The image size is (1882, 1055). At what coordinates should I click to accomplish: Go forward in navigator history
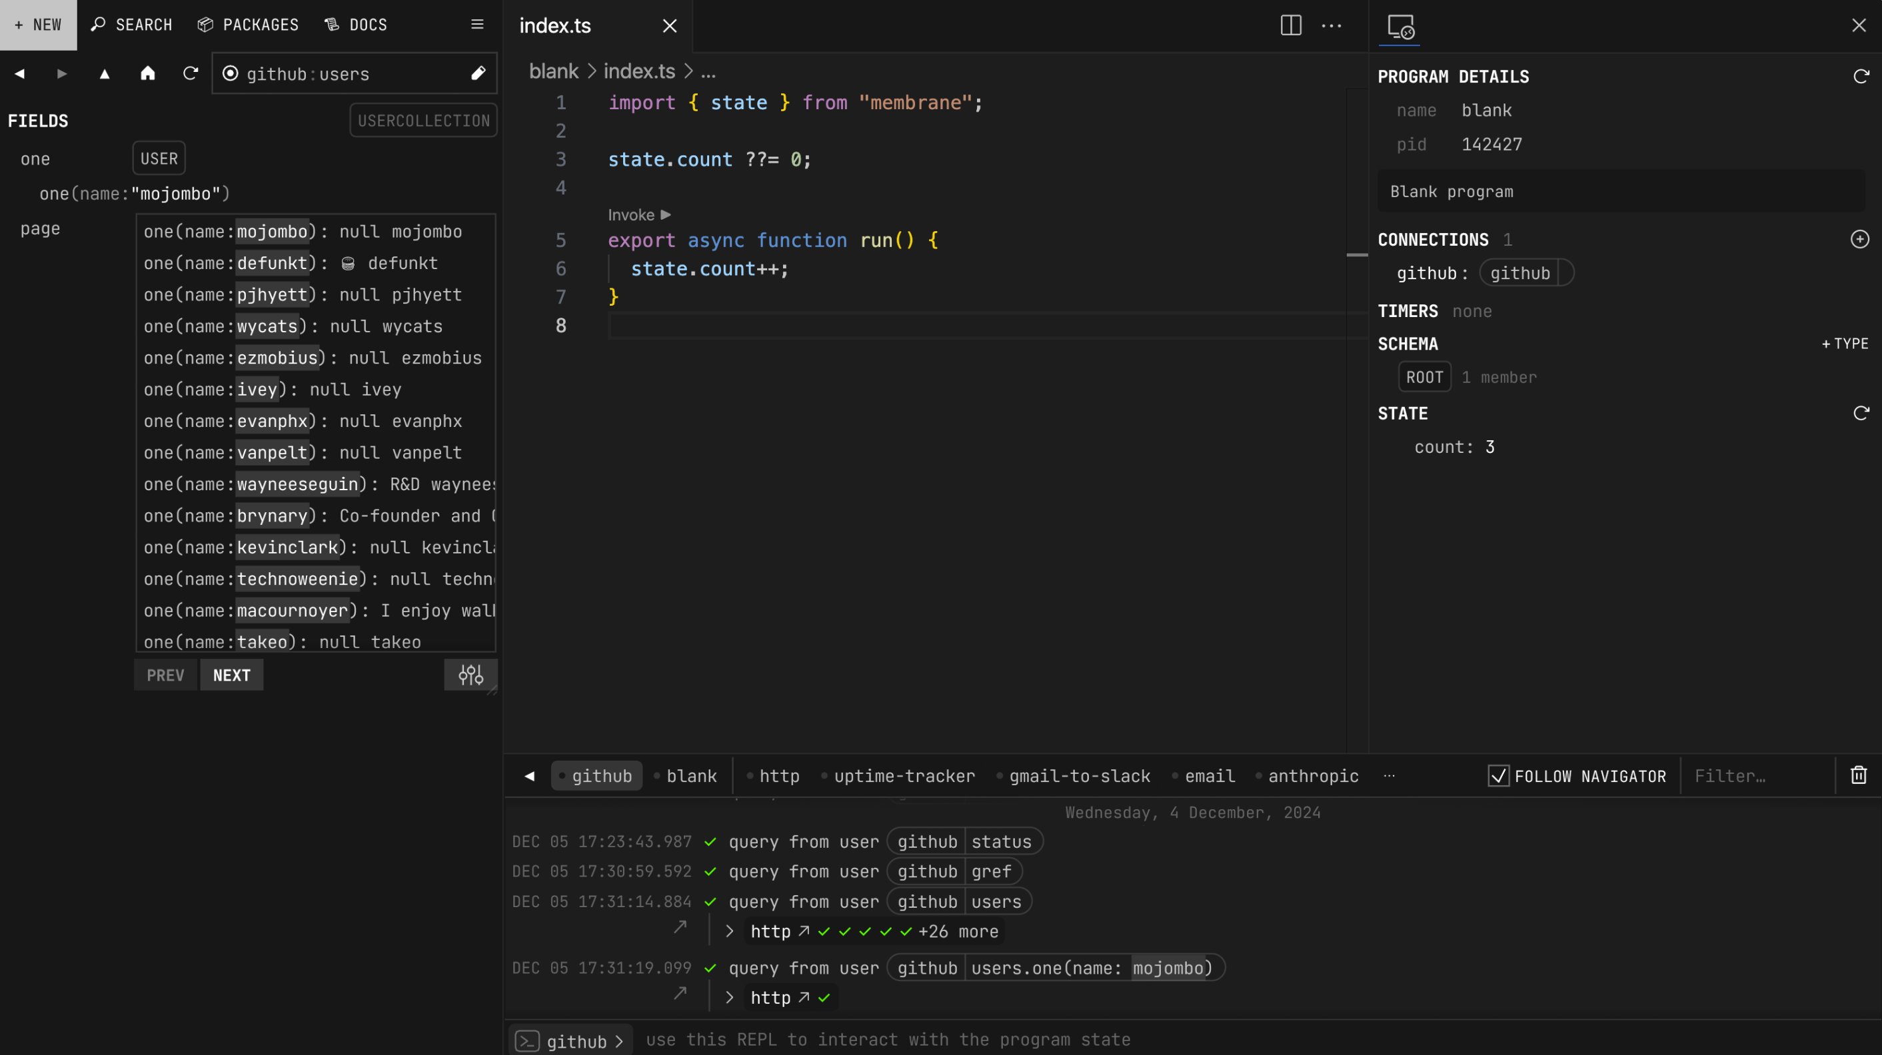62,74
